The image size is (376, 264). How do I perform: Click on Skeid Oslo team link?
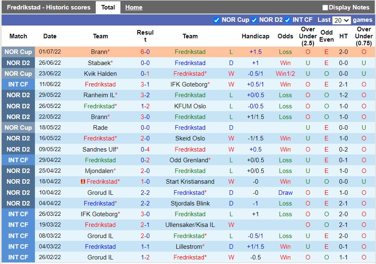coord(190,138)
